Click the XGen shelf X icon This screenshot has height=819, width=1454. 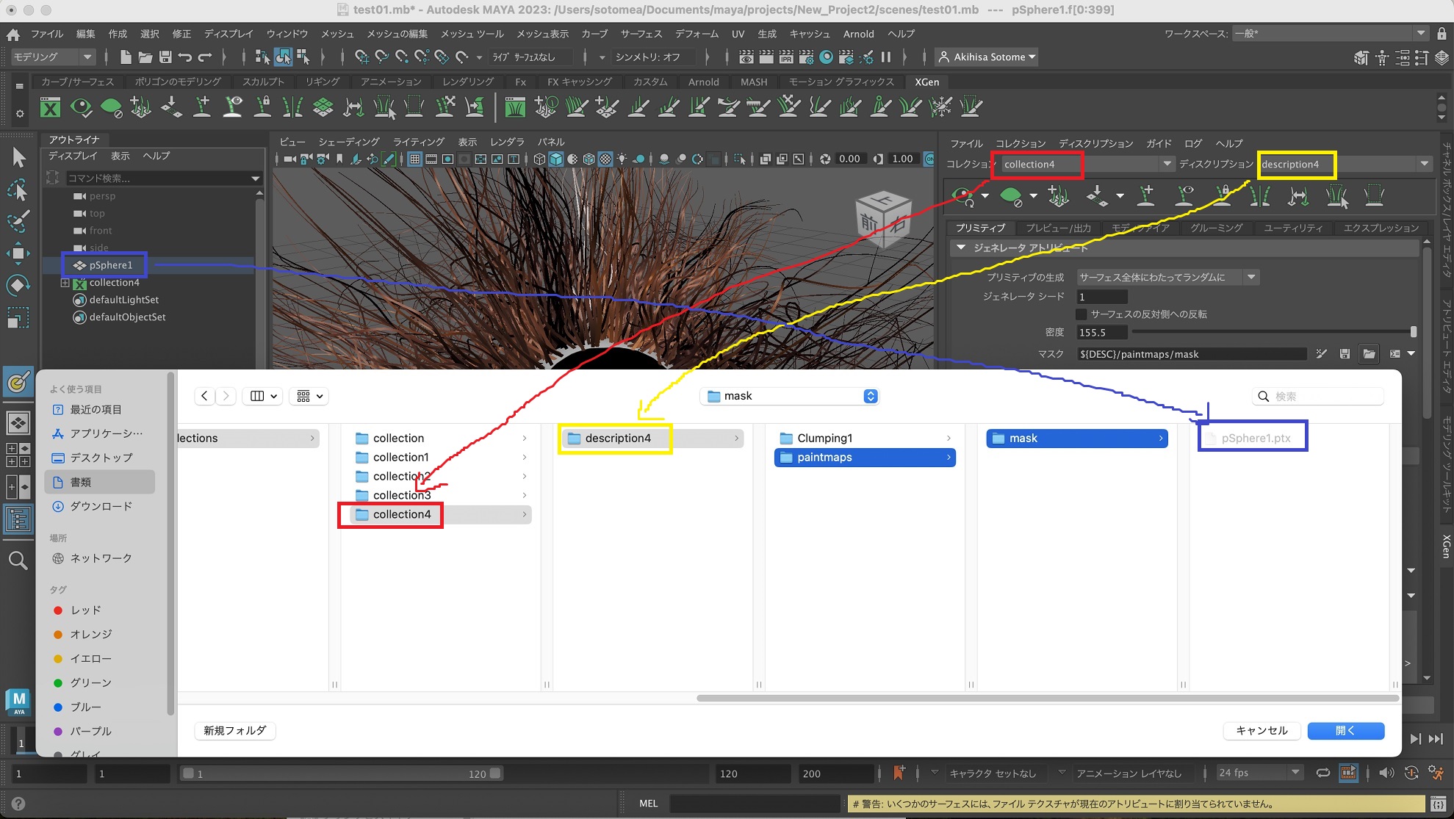tap(50, 108)
